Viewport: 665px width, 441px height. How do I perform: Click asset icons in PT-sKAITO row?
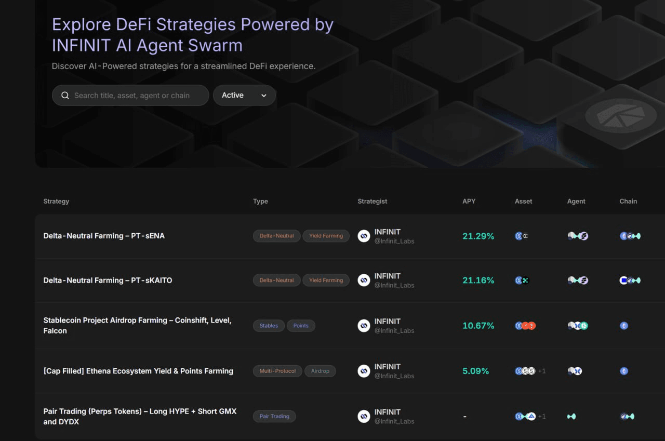[x=522, y=280]
